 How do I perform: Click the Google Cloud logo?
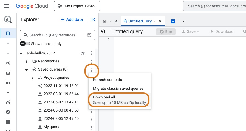coord(32,6)
